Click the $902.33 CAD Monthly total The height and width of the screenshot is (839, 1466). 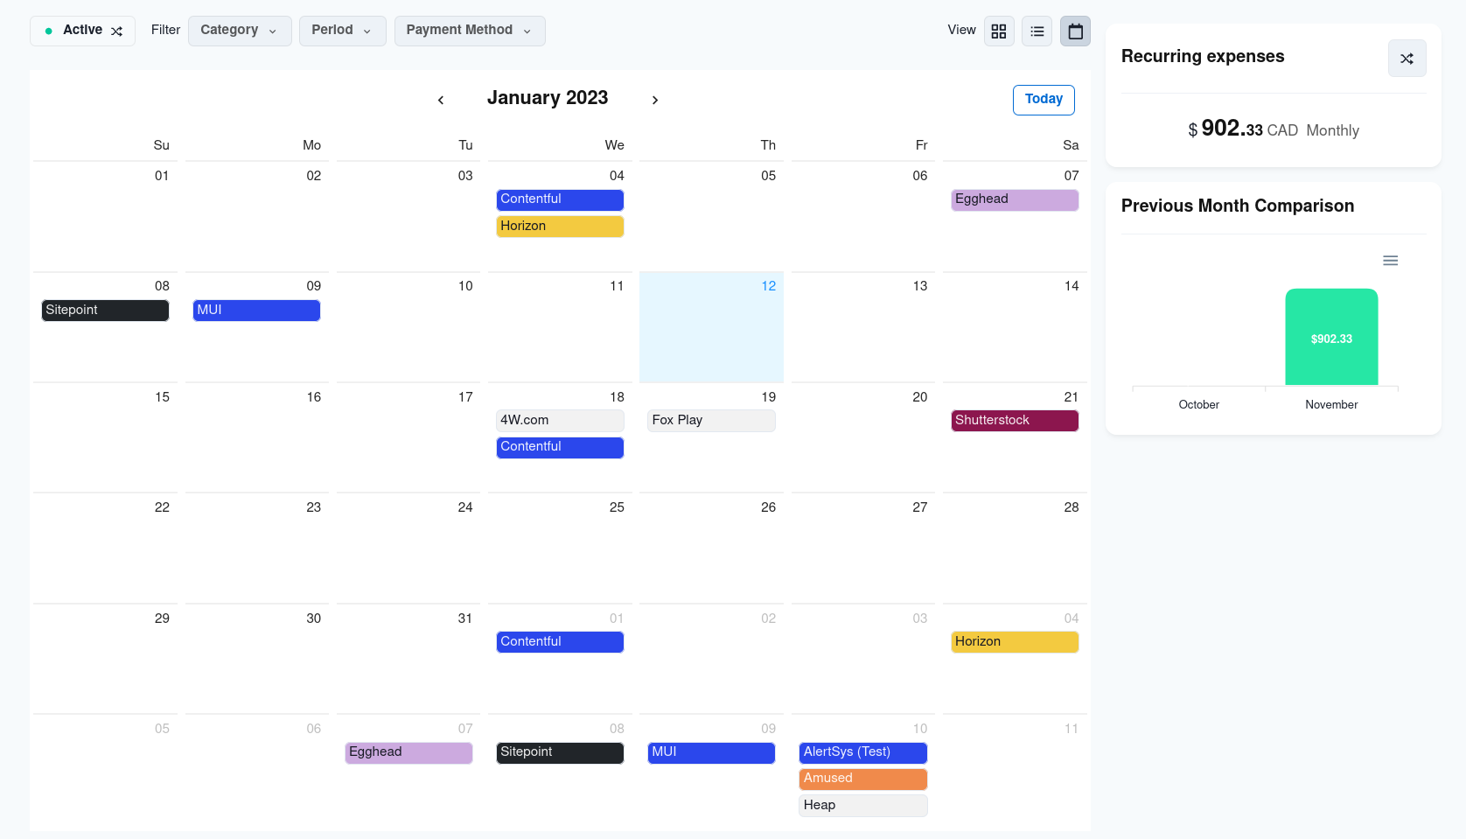[1274, 129]
